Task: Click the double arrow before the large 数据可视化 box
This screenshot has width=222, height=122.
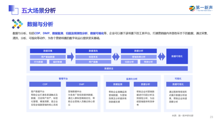Action: click(161, 57)
